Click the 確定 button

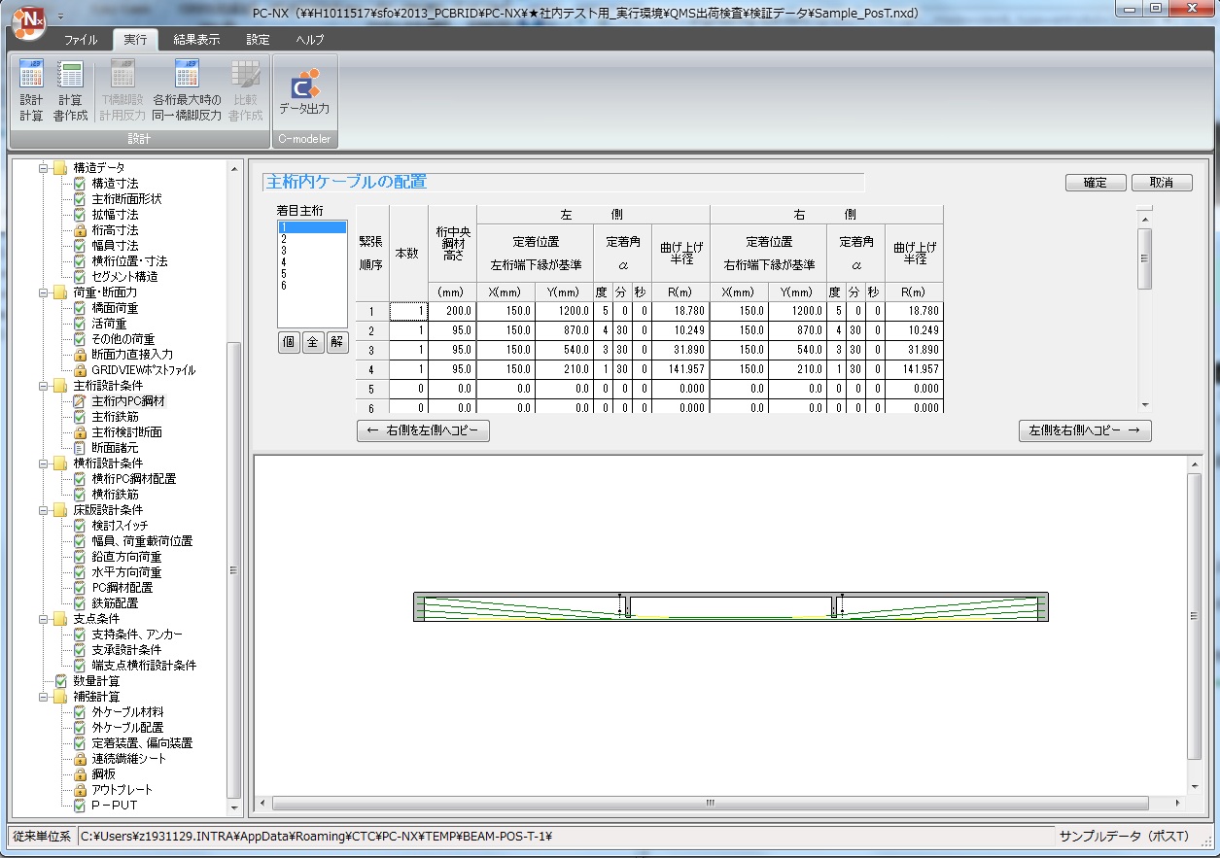coord(1096,183)
